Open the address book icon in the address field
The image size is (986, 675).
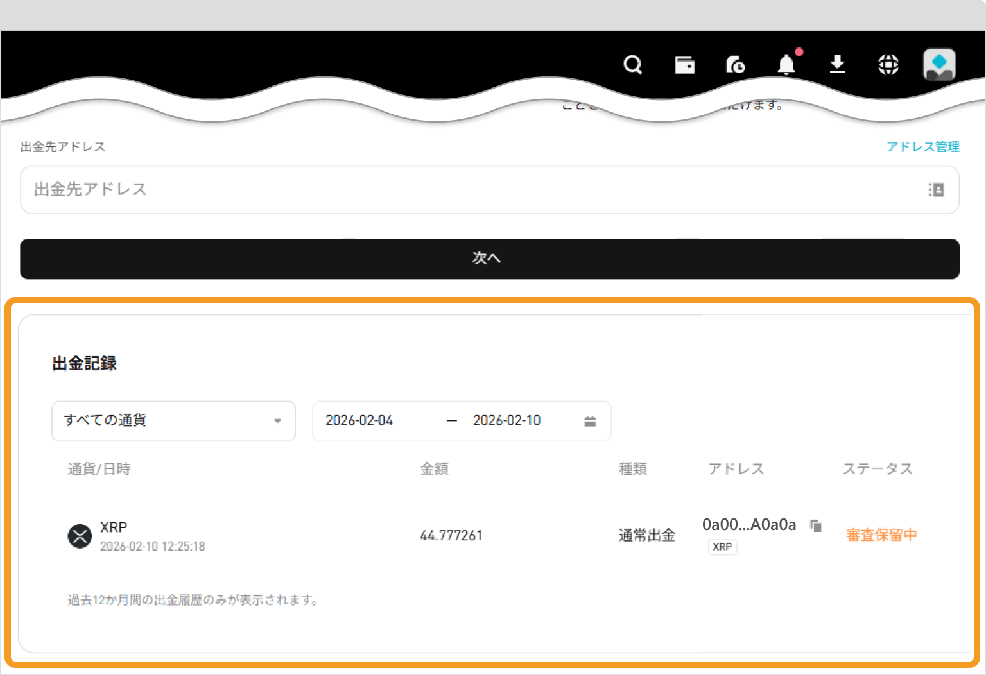click(x=936, y=190)
